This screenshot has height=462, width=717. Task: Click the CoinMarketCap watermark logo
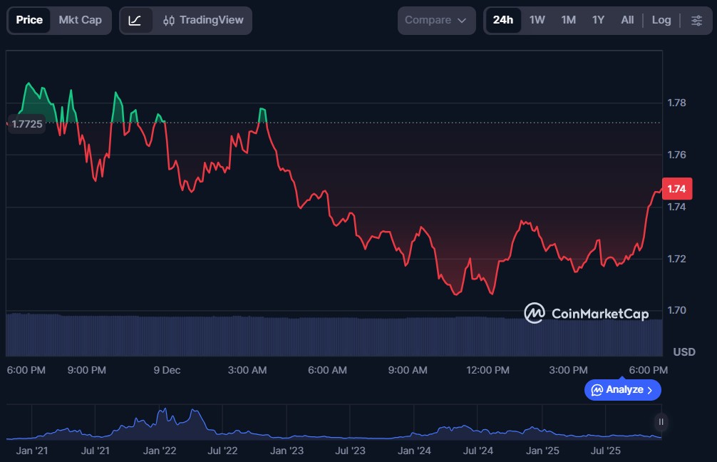click(x=587, y=313)
